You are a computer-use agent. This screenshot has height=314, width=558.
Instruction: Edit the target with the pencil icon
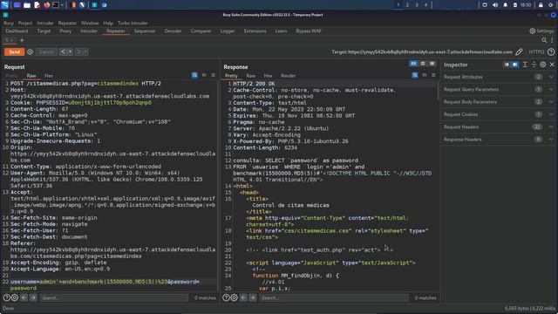520,52
